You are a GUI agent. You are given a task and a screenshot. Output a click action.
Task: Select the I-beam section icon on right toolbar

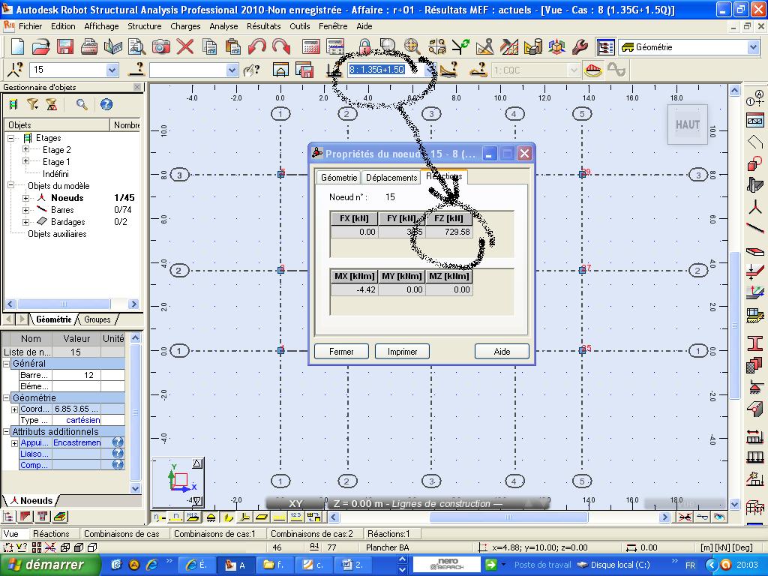[754, 342]
